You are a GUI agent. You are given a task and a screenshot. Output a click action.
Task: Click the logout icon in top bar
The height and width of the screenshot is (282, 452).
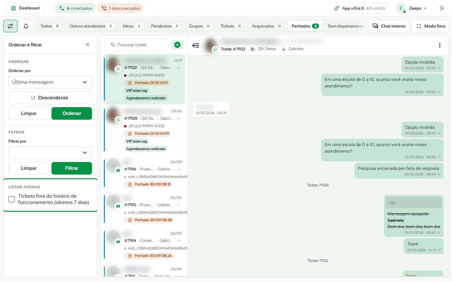[x=442, y=8]
